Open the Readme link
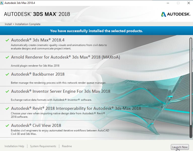This screenshot has height=151, width=193. (67, 146)
